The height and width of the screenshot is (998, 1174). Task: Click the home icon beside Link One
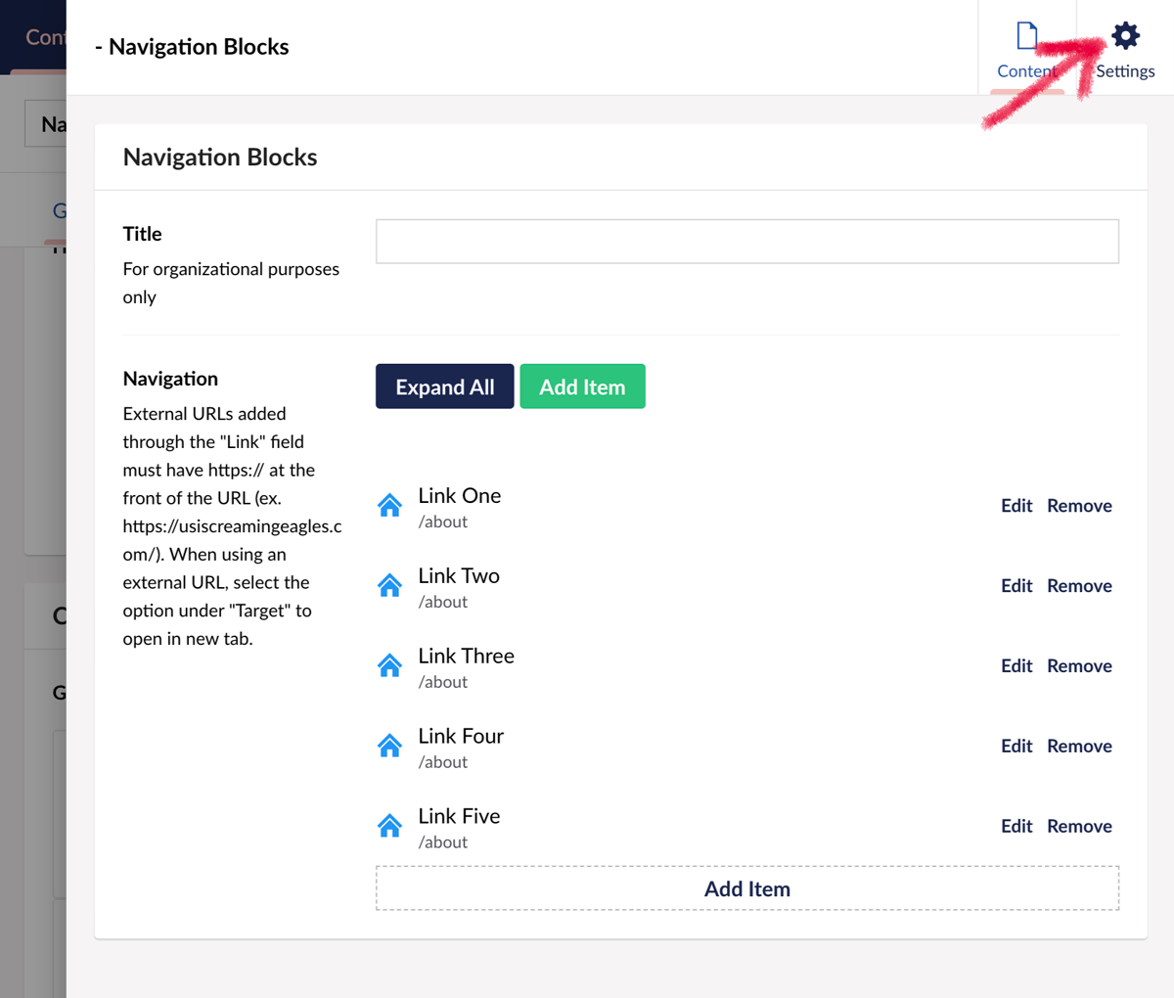389,506
